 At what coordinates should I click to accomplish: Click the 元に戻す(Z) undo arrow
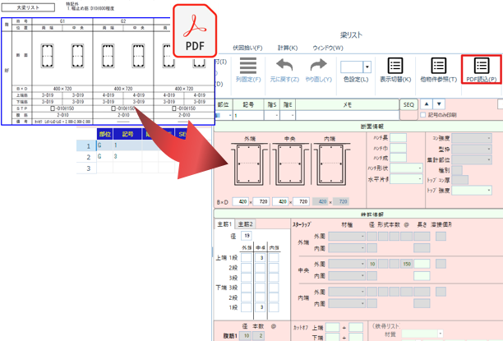tap(284, 65)
